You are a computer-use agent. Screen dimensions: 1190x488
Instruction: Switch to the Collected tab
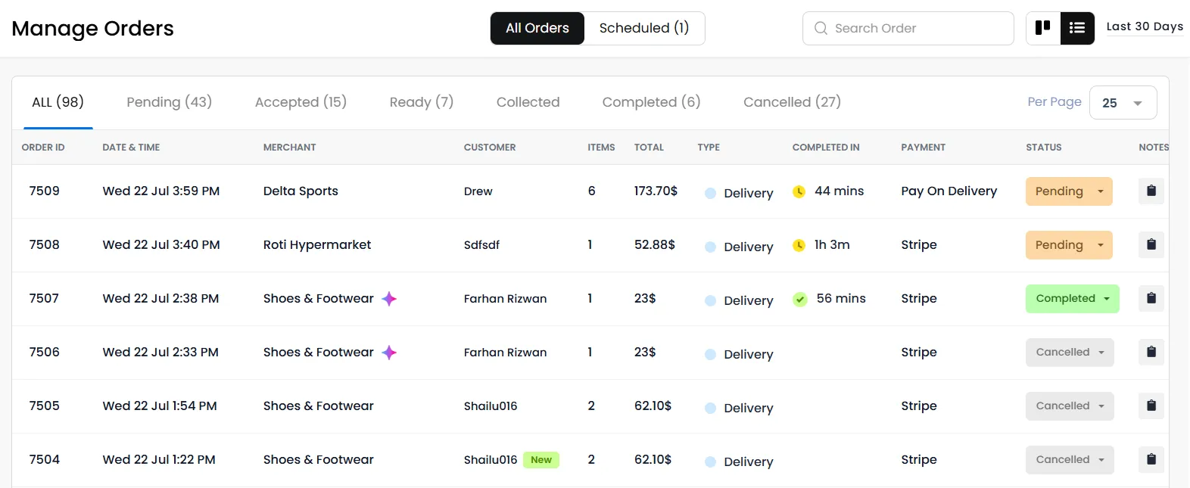coord(528,102)
